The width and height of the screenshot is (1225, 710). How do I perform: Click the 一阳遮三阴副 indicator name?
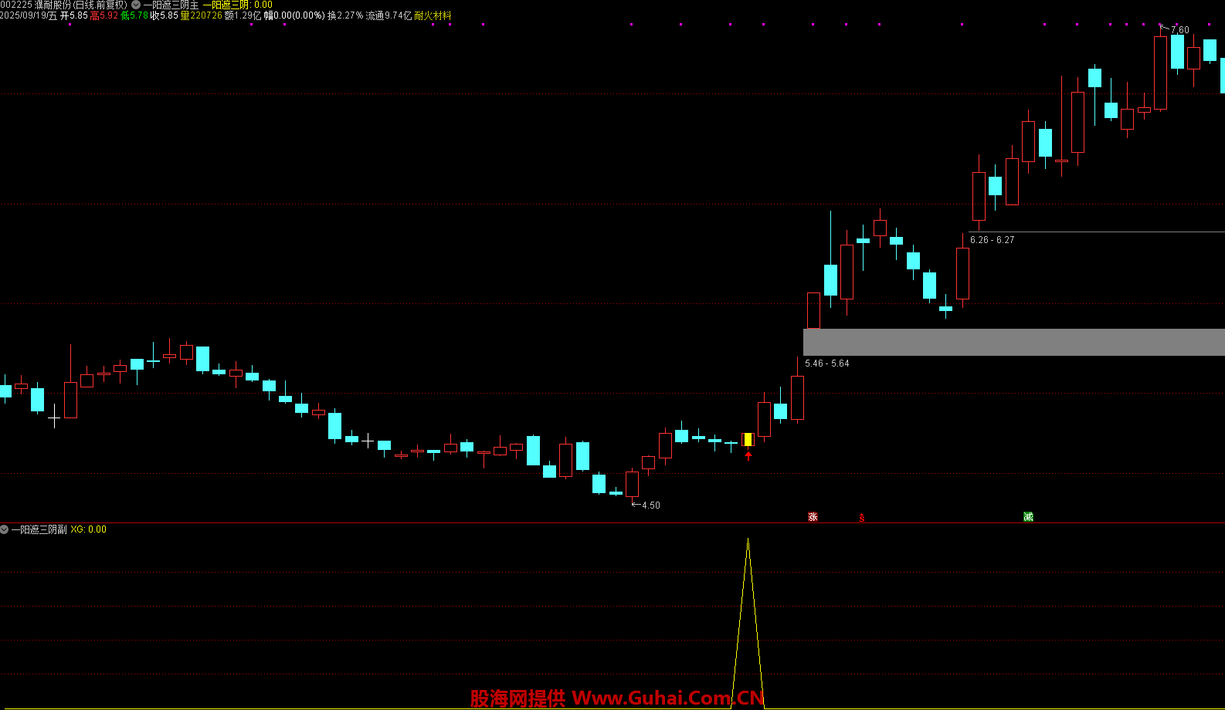[39, 529]
